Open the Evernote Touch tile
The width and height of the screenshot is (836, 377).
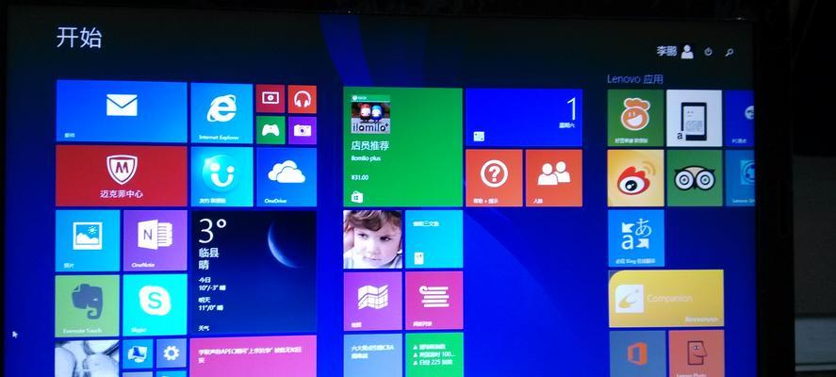tap(88, 306)
